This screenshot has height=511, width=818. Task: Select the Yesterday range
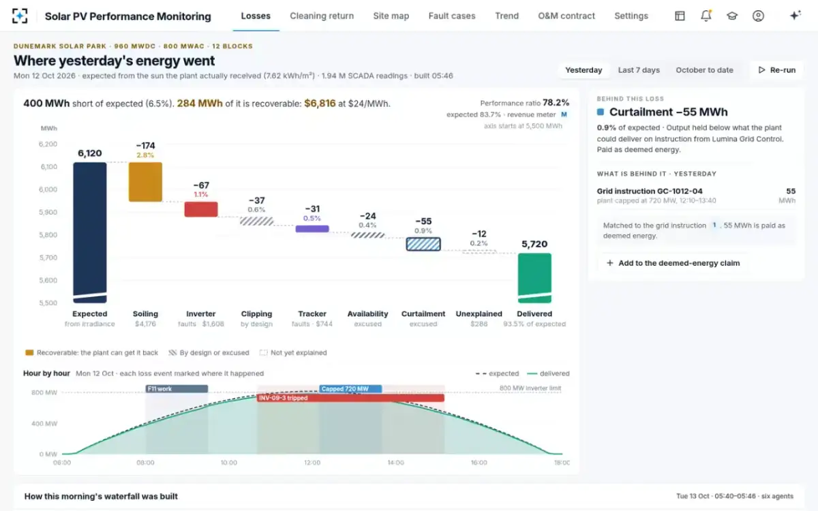[584, 70]
